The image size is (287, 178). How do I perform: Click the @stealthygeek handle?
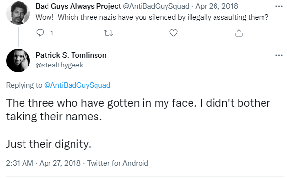(59, 65)
